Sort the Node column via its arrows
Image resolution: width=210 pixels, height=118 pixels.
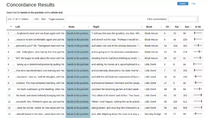tap(89, 27)
